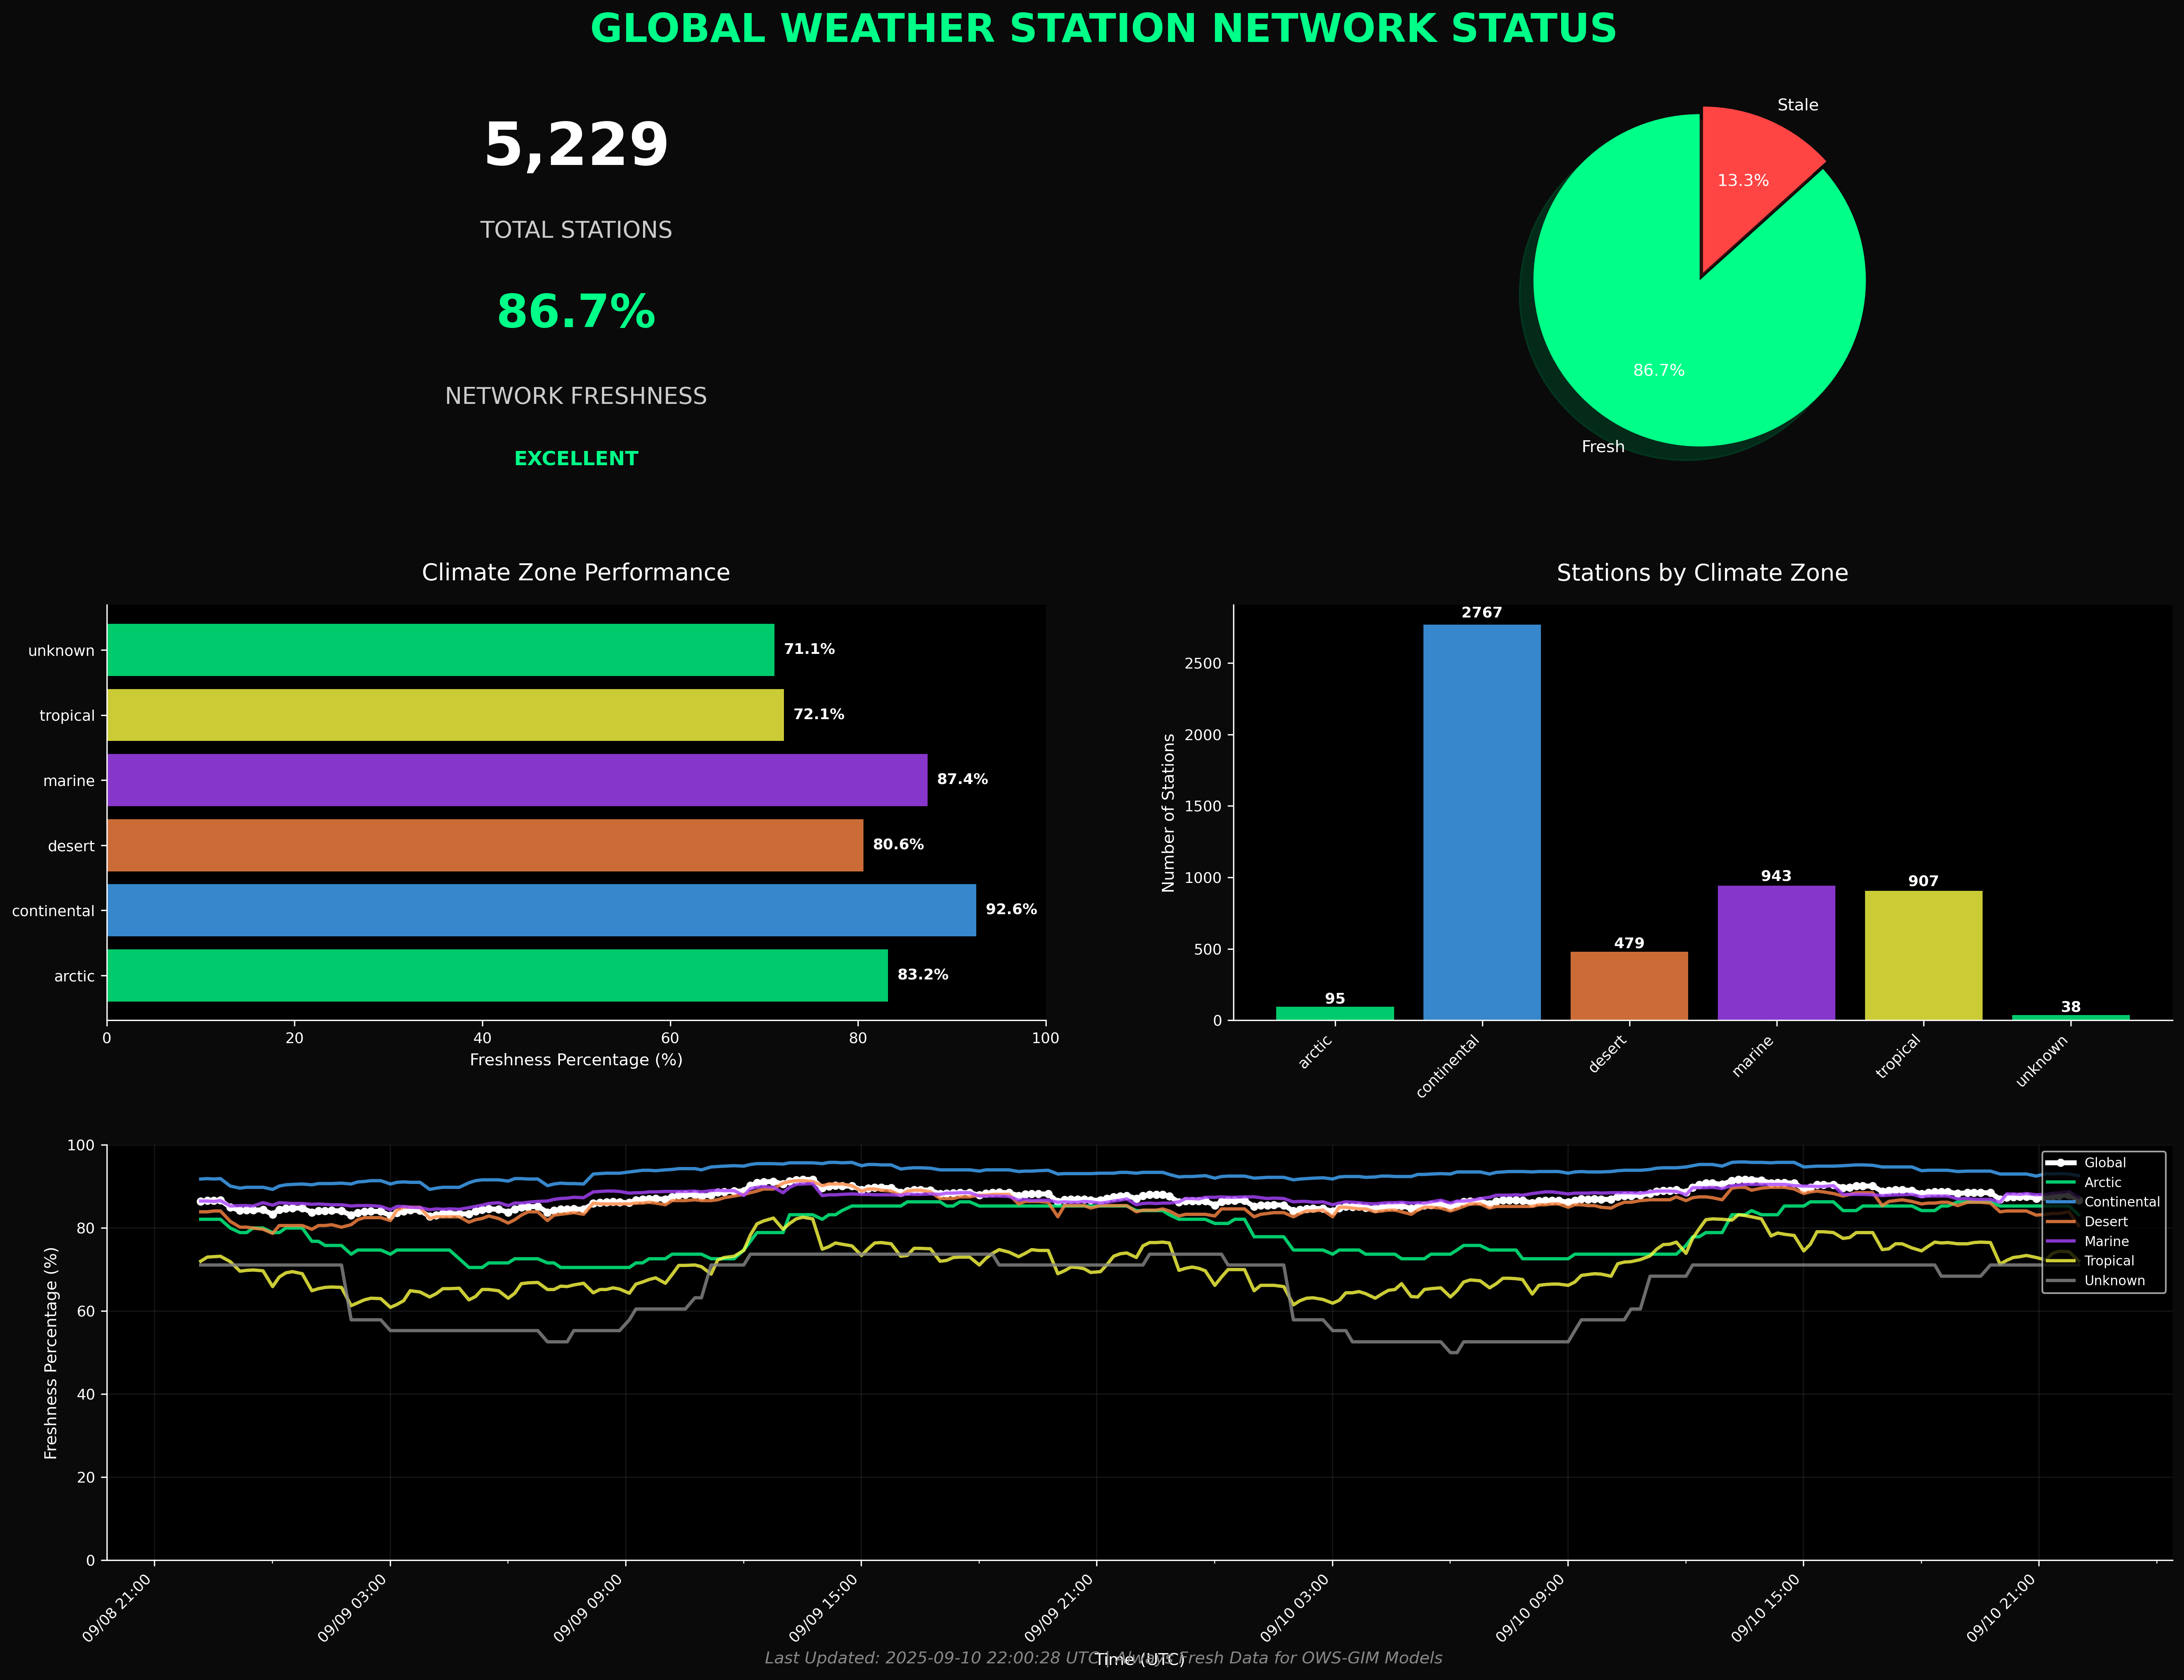This screenshot has width=2184, height=1680.
Task: Click the horizontal "Freshness Percentage (%)" axis label
Action: (x=576, y=1061)
